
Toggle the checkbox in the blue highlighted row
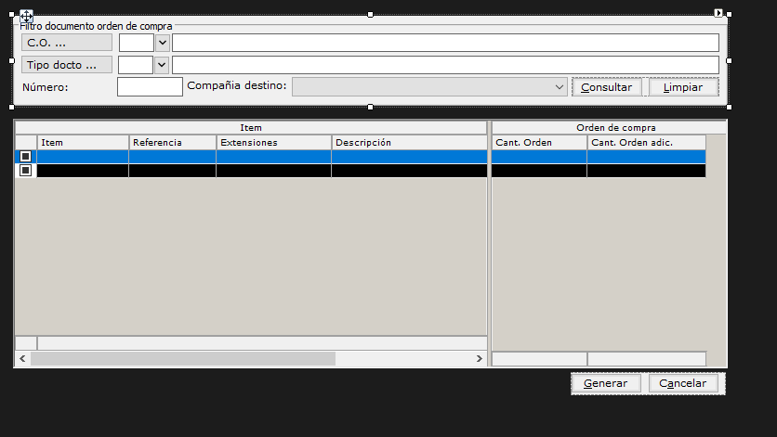click(x=26, y=157)
